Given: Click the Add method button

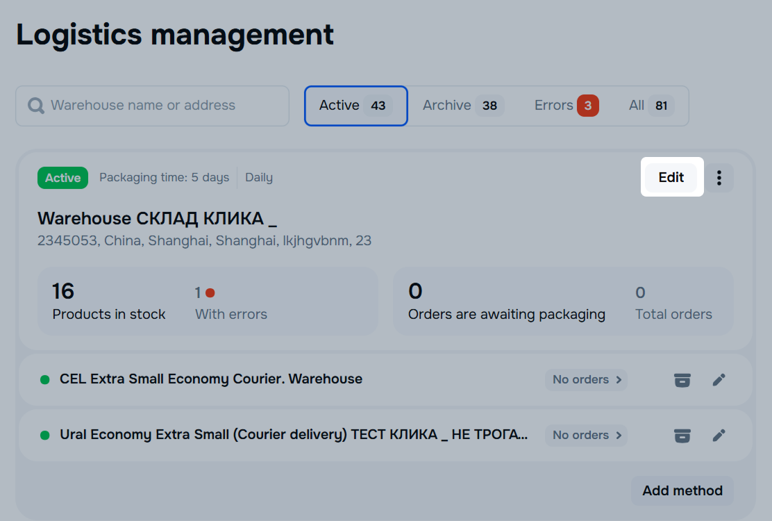Looking at the screenshot, I should (682, 490).
